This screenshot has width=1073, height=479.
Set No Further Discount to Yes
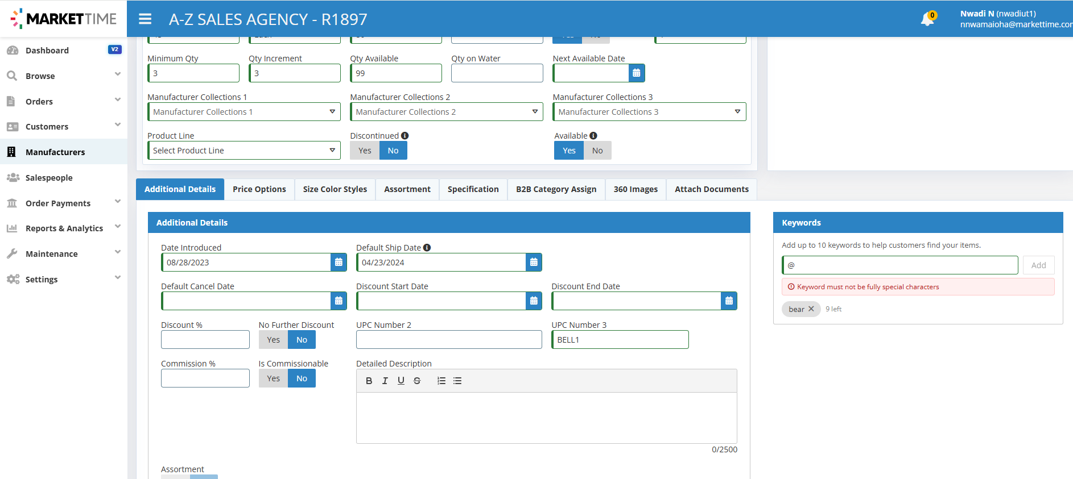273,340
